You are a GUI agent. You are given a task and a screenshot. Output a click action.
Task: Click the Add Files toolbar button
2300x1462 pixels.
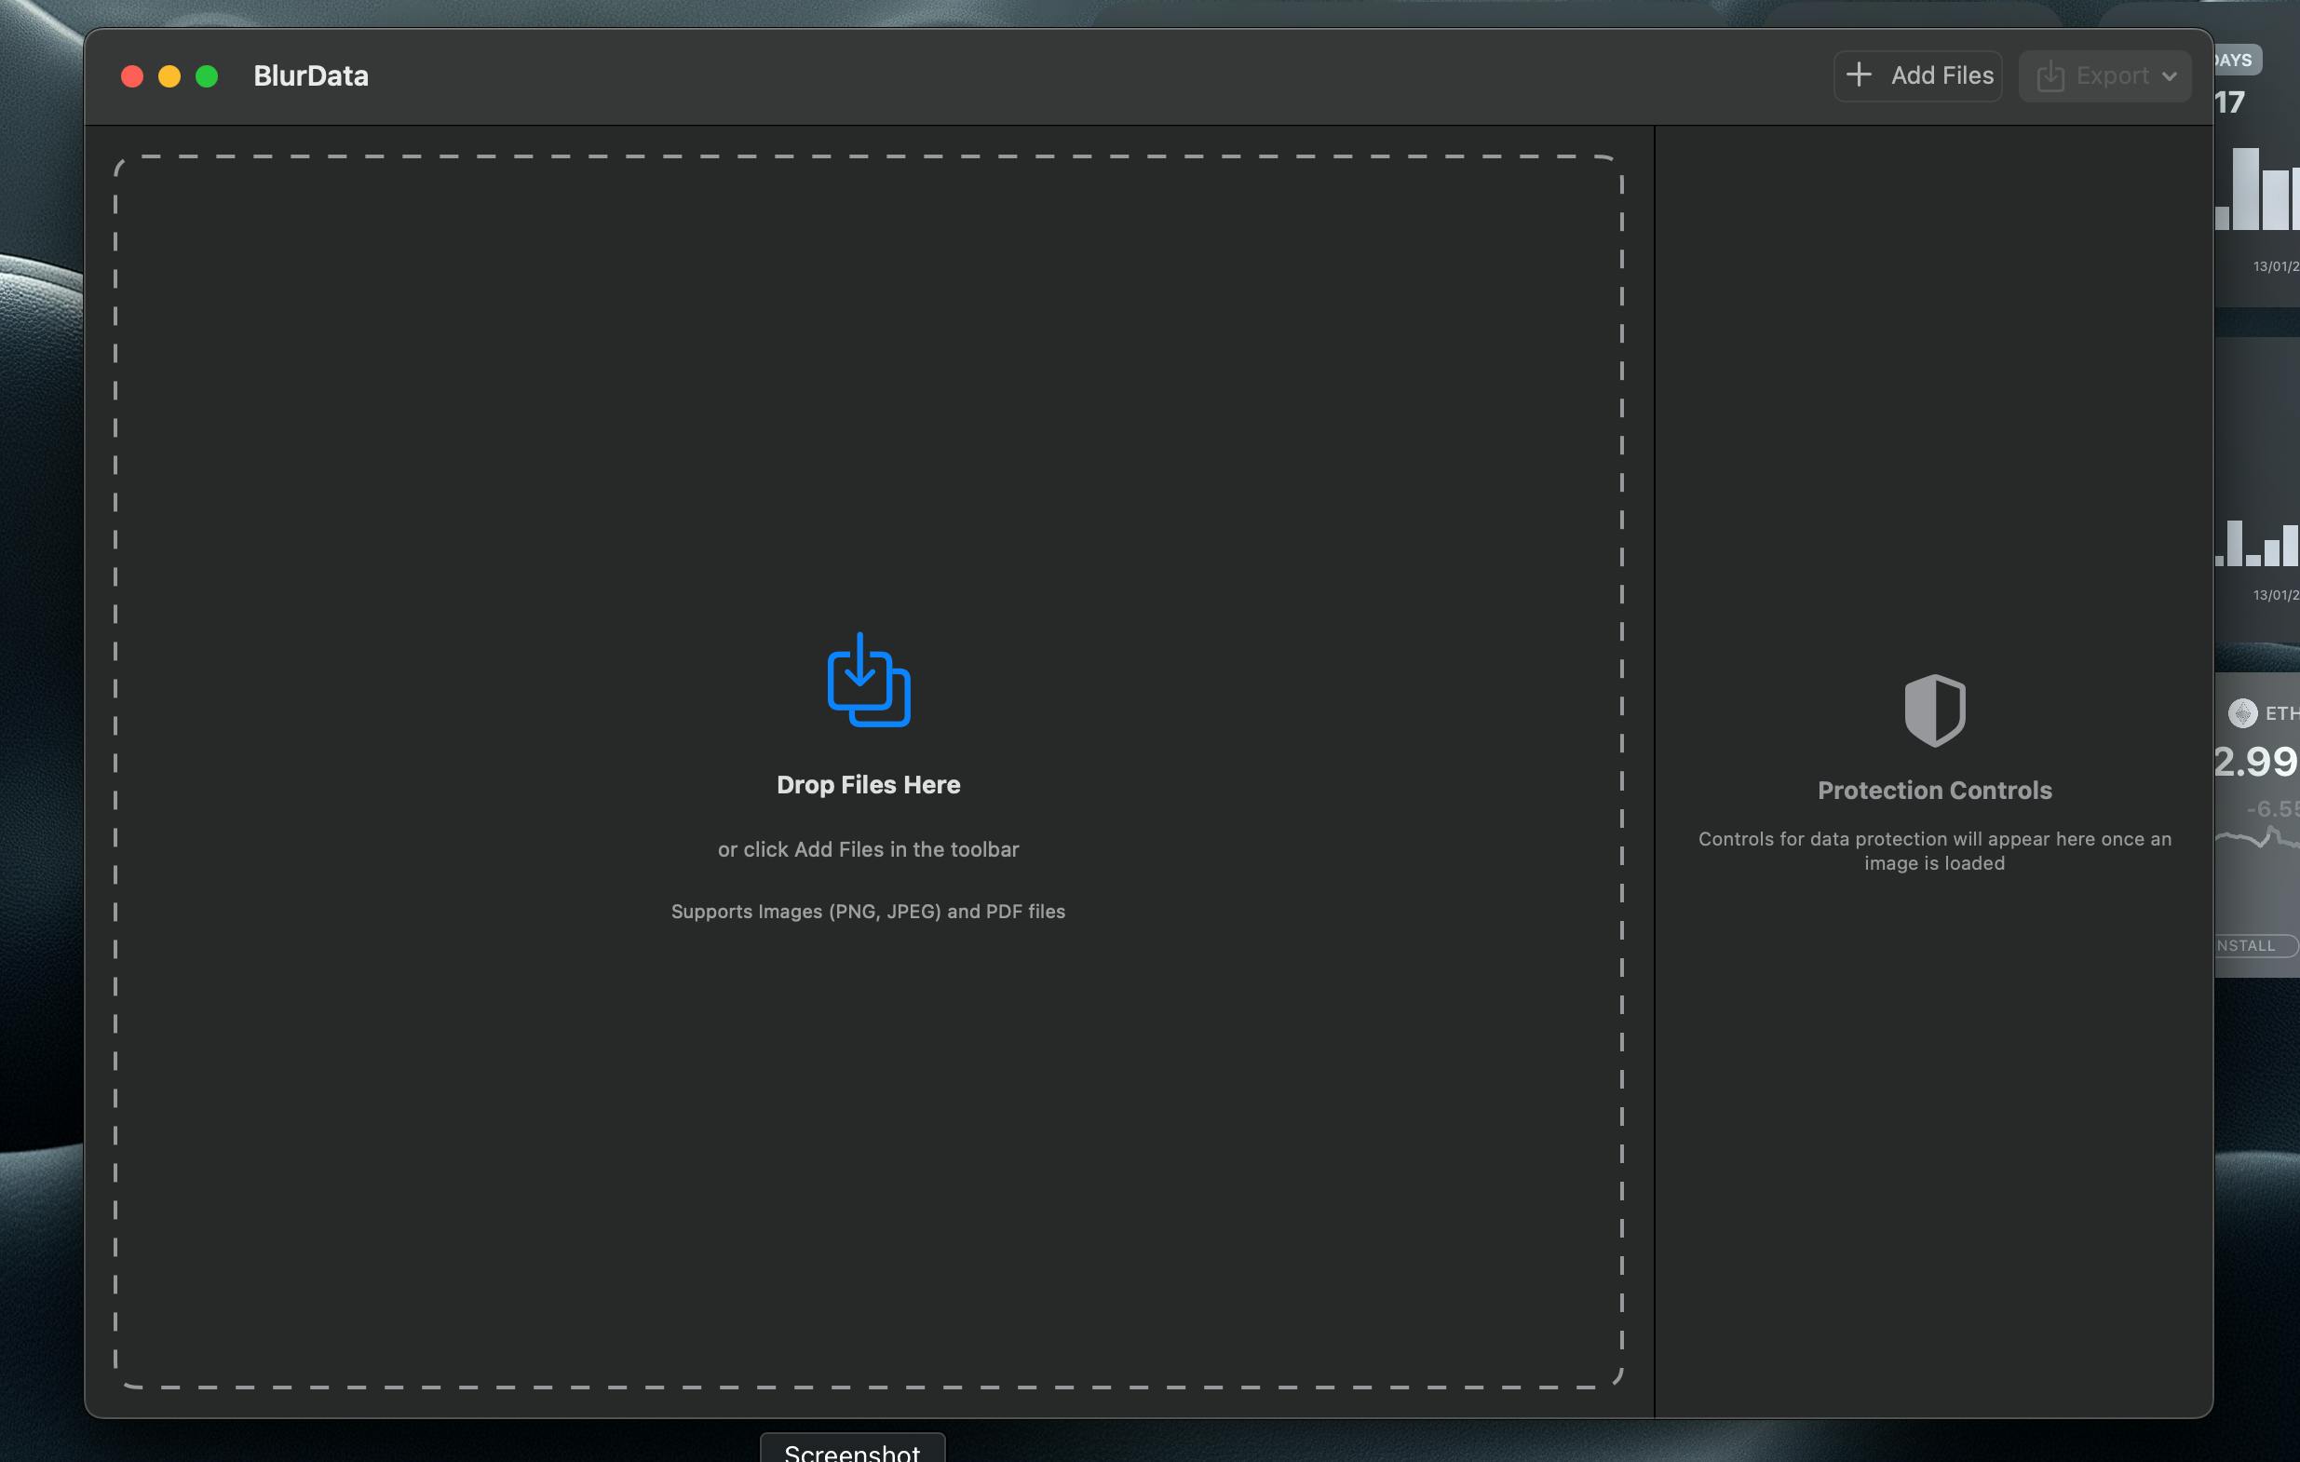pyautogui.click(x=1917, y=75)
